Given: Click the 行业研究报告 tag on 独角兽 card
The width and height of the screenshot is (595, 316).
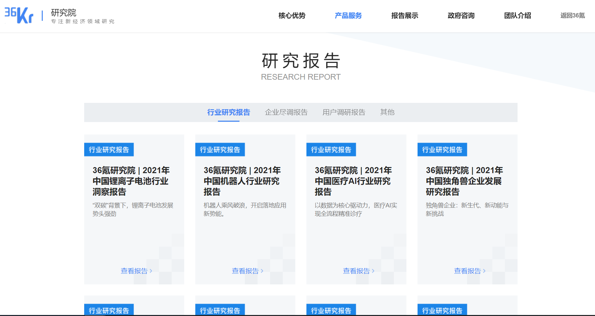Looking at the screenshot, I should 442,150.
